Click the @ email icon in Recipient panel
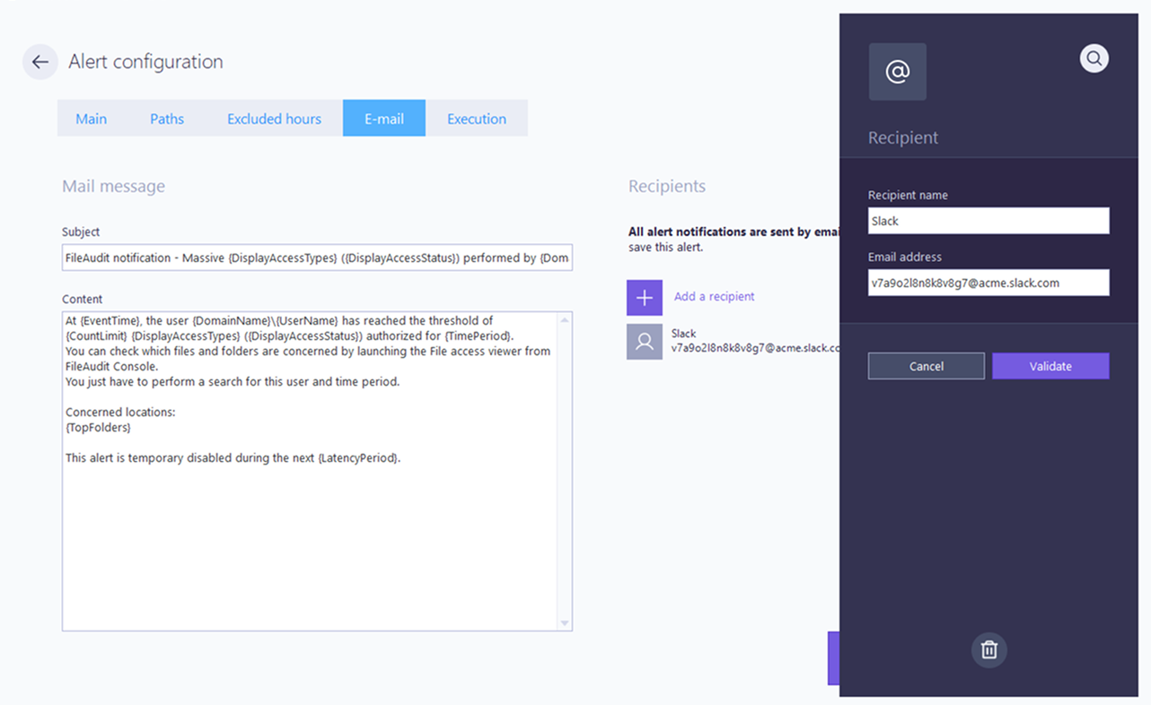Screen dimensions: 1151x705 pos(897,72)
